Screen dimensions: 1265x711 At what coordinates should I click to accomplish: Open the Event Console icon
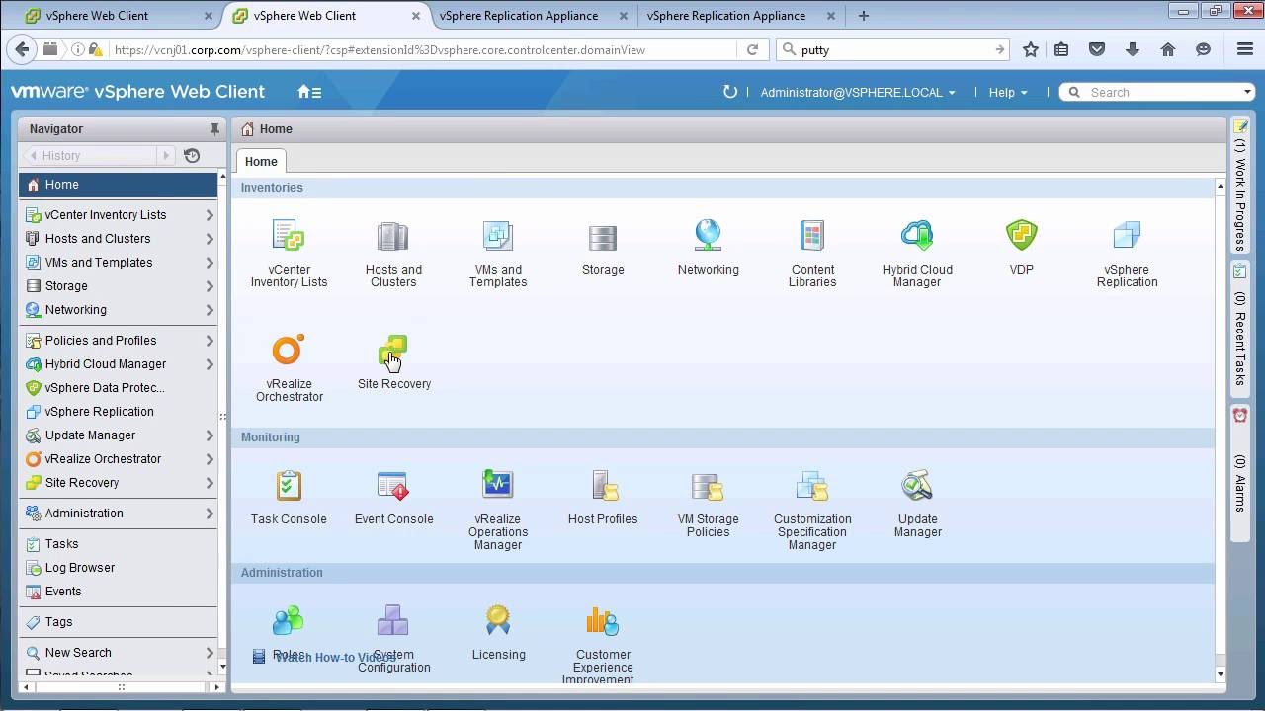click(393, 486)
